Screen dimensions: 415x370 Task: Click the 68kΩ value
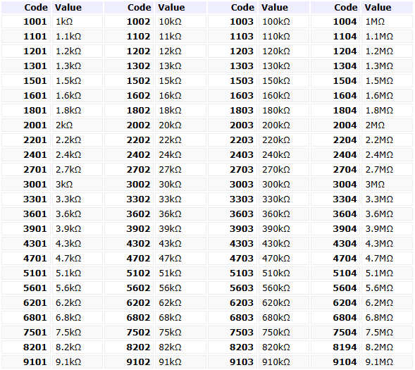pos(181,318)
